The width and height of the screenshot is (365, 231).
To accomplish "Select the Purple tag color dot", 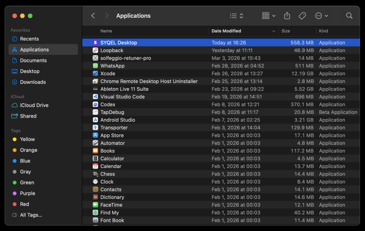I will (x=15, y=193).
